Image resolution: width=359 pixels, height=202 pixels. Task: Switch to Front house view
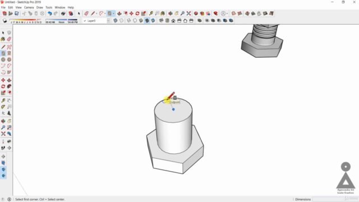[173, 21]
